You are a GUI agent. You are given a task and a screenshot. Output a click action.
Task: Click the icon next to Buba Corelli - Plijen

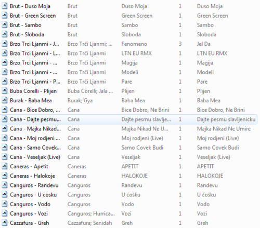[x=5, y=91]
